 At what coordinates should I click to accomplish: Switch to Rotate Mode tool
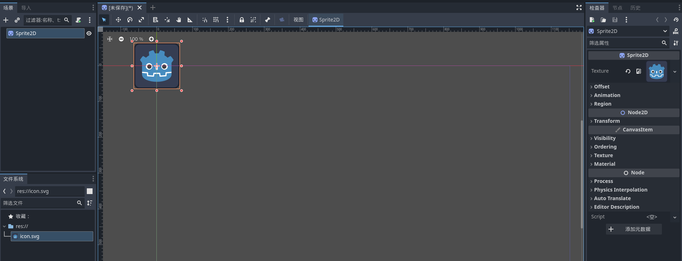click(130, 20)
